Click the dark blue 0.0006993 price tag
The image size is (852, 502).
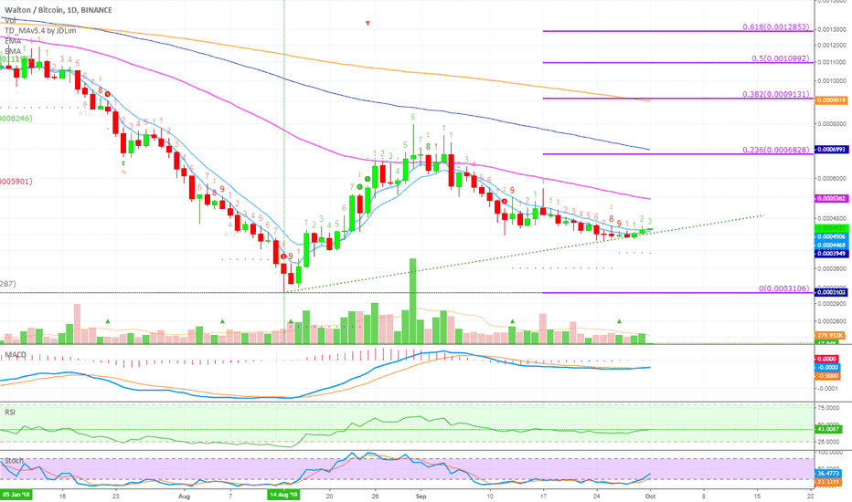pyautogui.click(x=831, y=150)
